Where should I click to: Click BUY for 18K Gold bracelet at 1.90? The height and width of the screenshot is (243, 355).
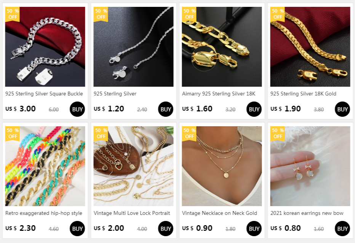[342, 109]
